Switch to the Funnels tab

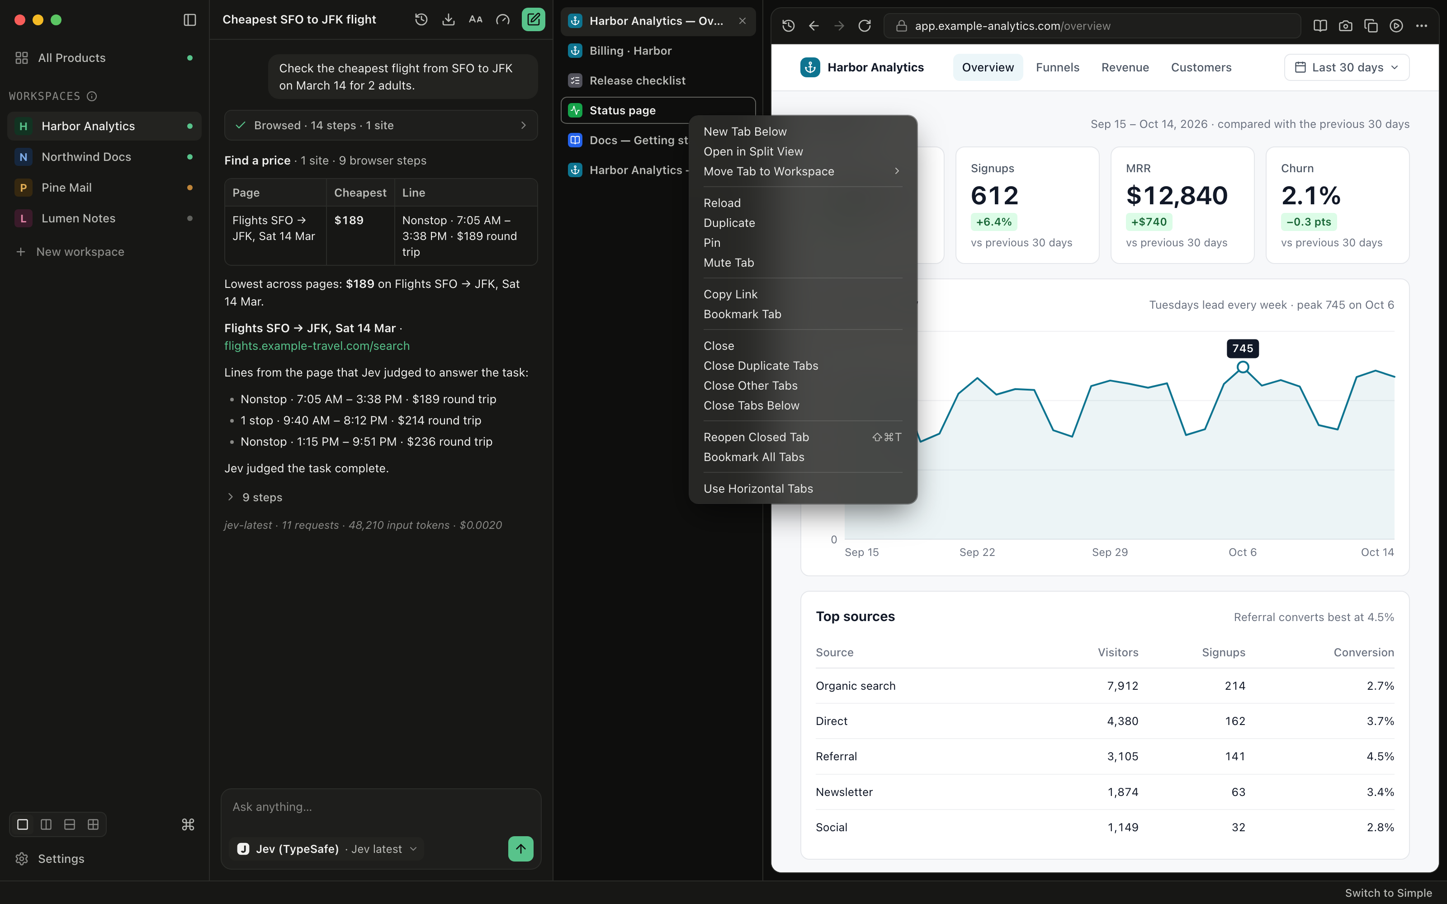point(1057,67)
